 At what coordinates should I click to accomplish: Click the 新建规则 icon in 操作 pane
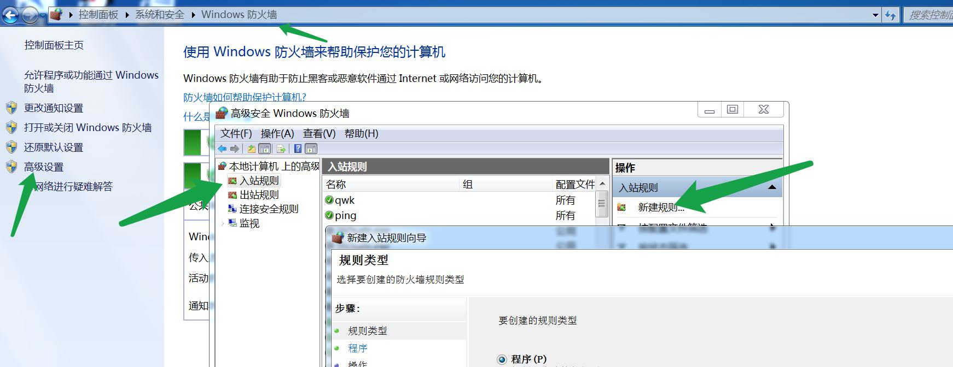click(621, 207)
